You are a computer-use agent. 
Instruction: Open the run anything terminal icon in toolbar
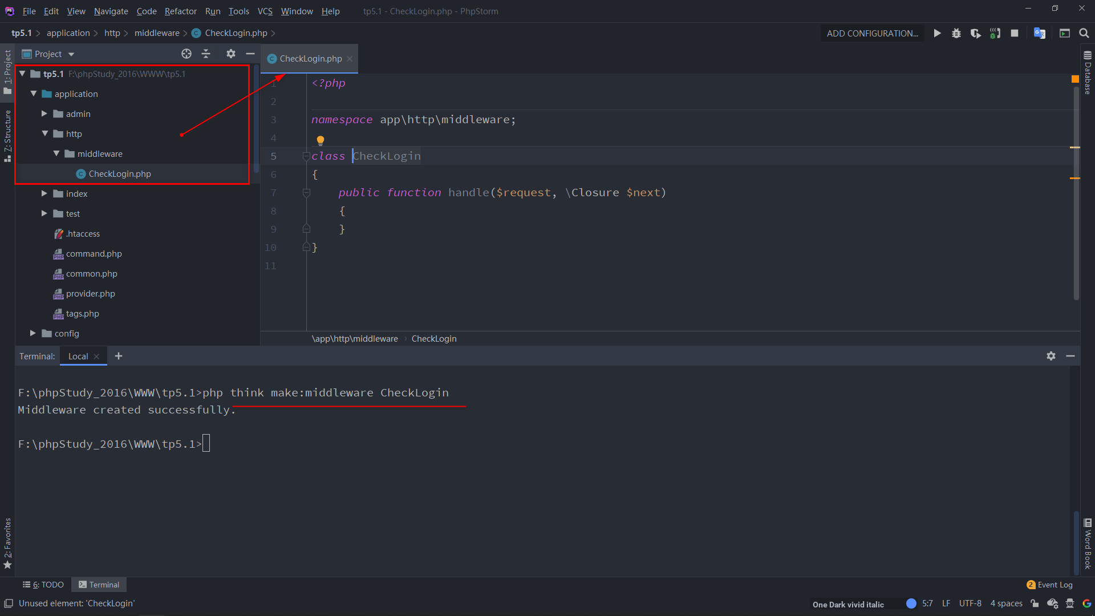click(1065, 33)
